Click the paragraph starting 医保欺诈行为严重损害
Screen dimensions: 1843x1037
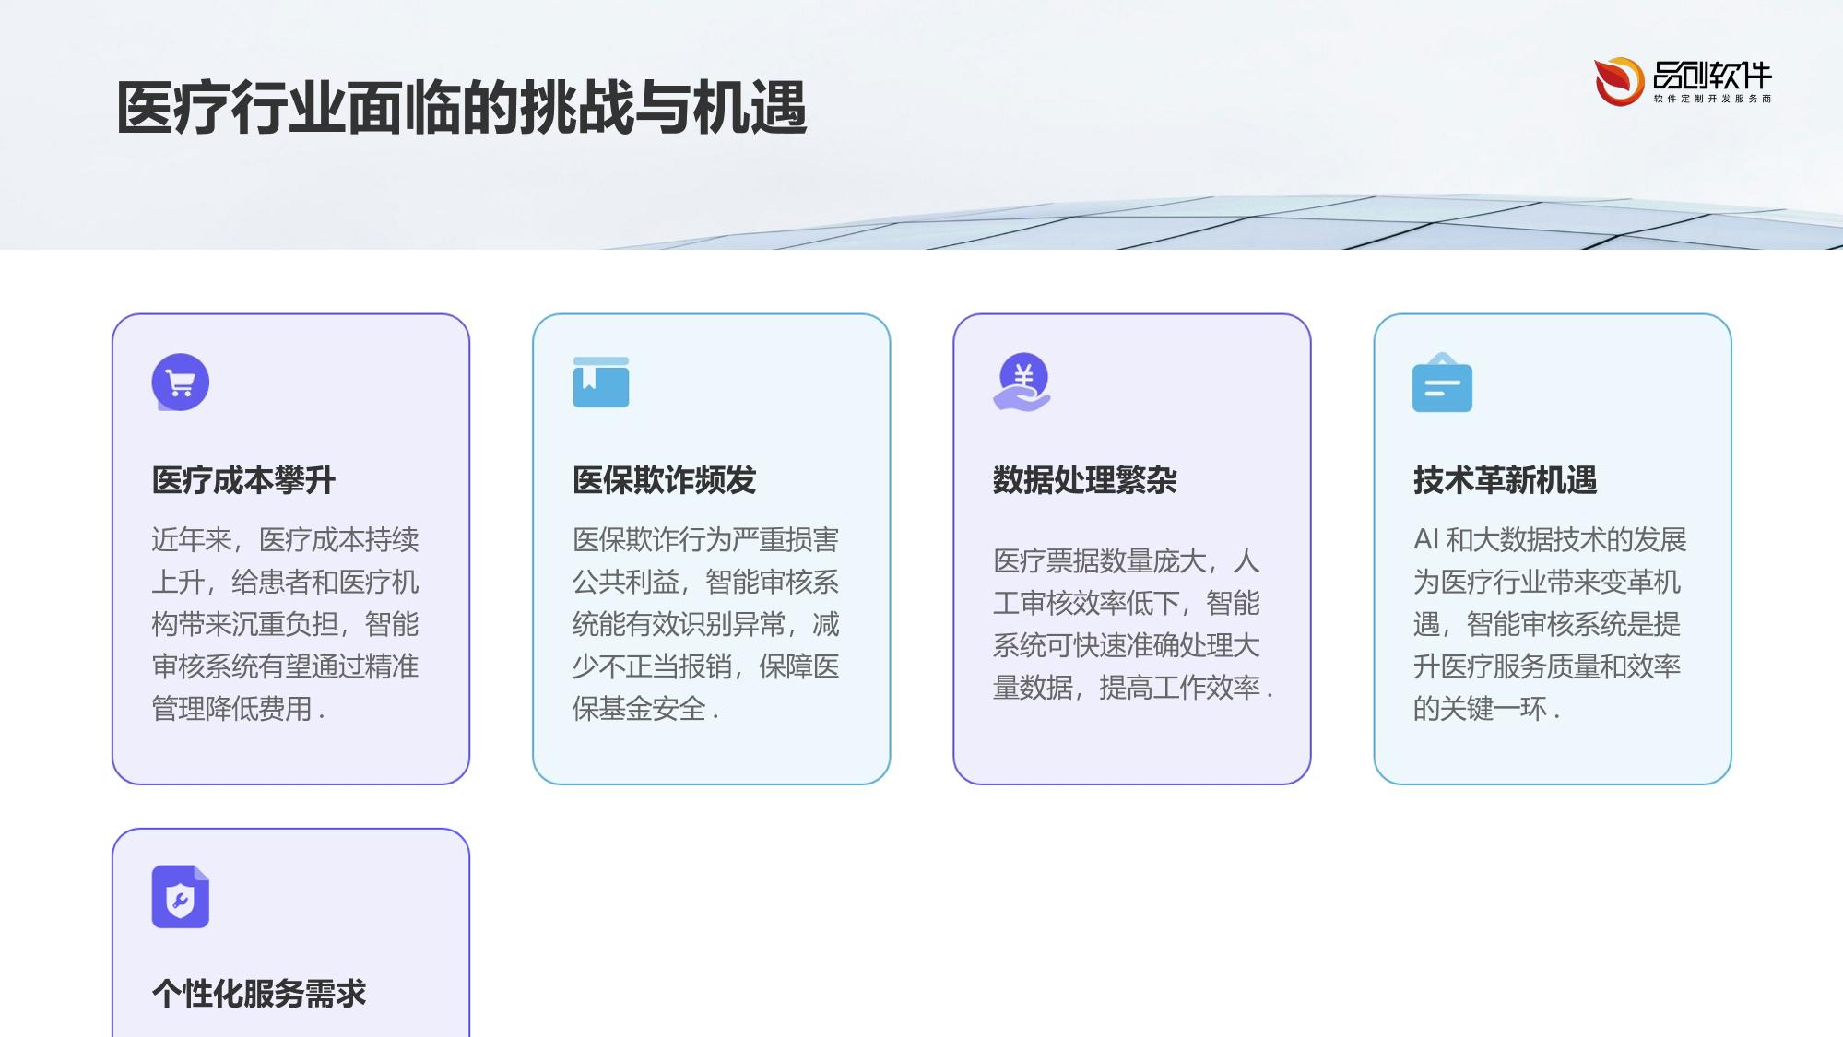pos(705,624)
